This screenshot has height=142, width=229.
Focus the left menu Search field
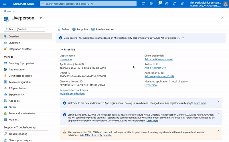24,29
